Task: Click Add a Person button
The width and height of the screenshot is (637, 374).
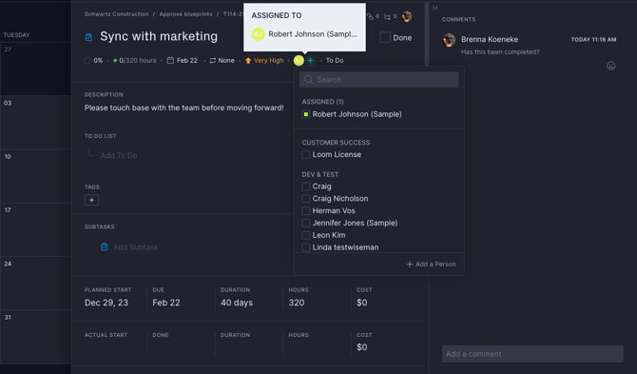Action: pyautogui.click(x=431, y=265)
